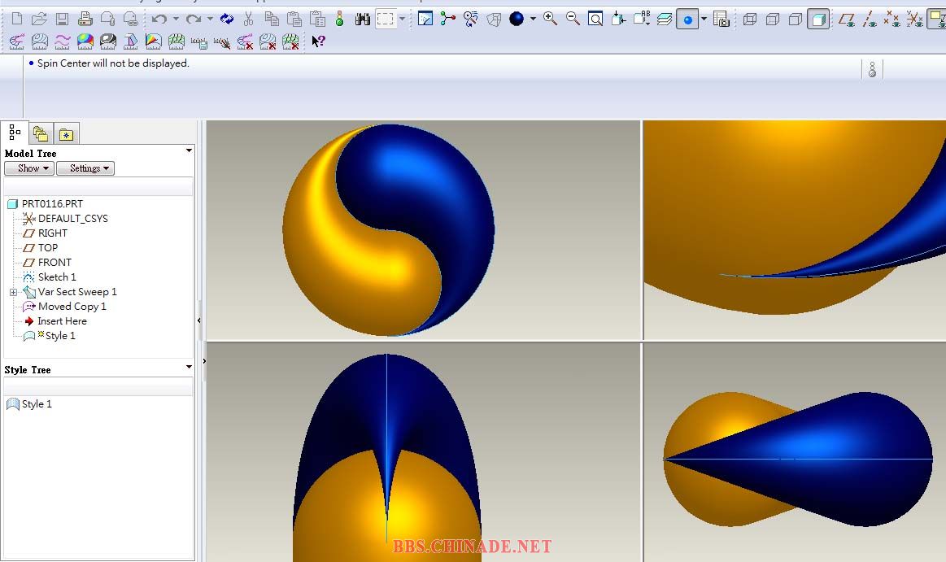This screenshot has width=946, height=562.
Task: Click the Regenerate model icon
Action: [227, 19]
